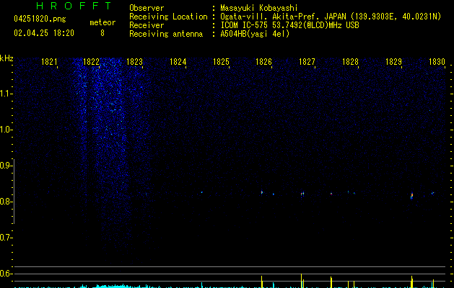Click the 1824 time axis label

point(178,62)
